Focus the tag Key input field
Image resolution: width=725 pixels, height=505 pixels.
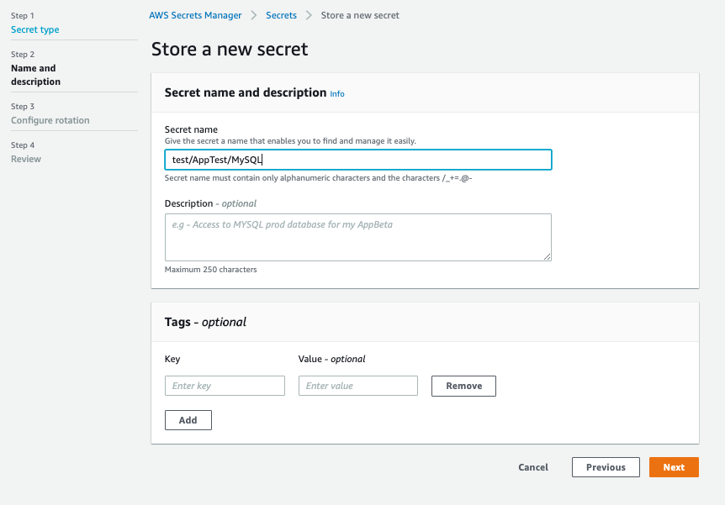point(225,386)
